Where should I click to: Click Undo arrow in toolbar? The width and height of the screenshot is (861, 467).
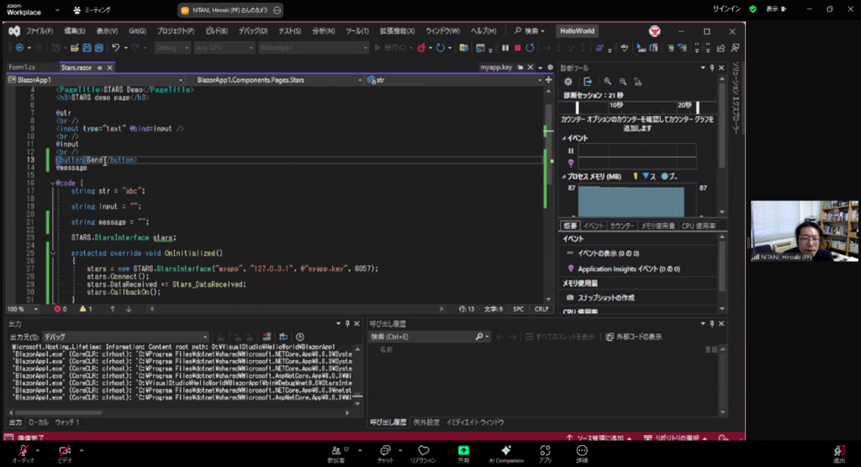[115, 48]
